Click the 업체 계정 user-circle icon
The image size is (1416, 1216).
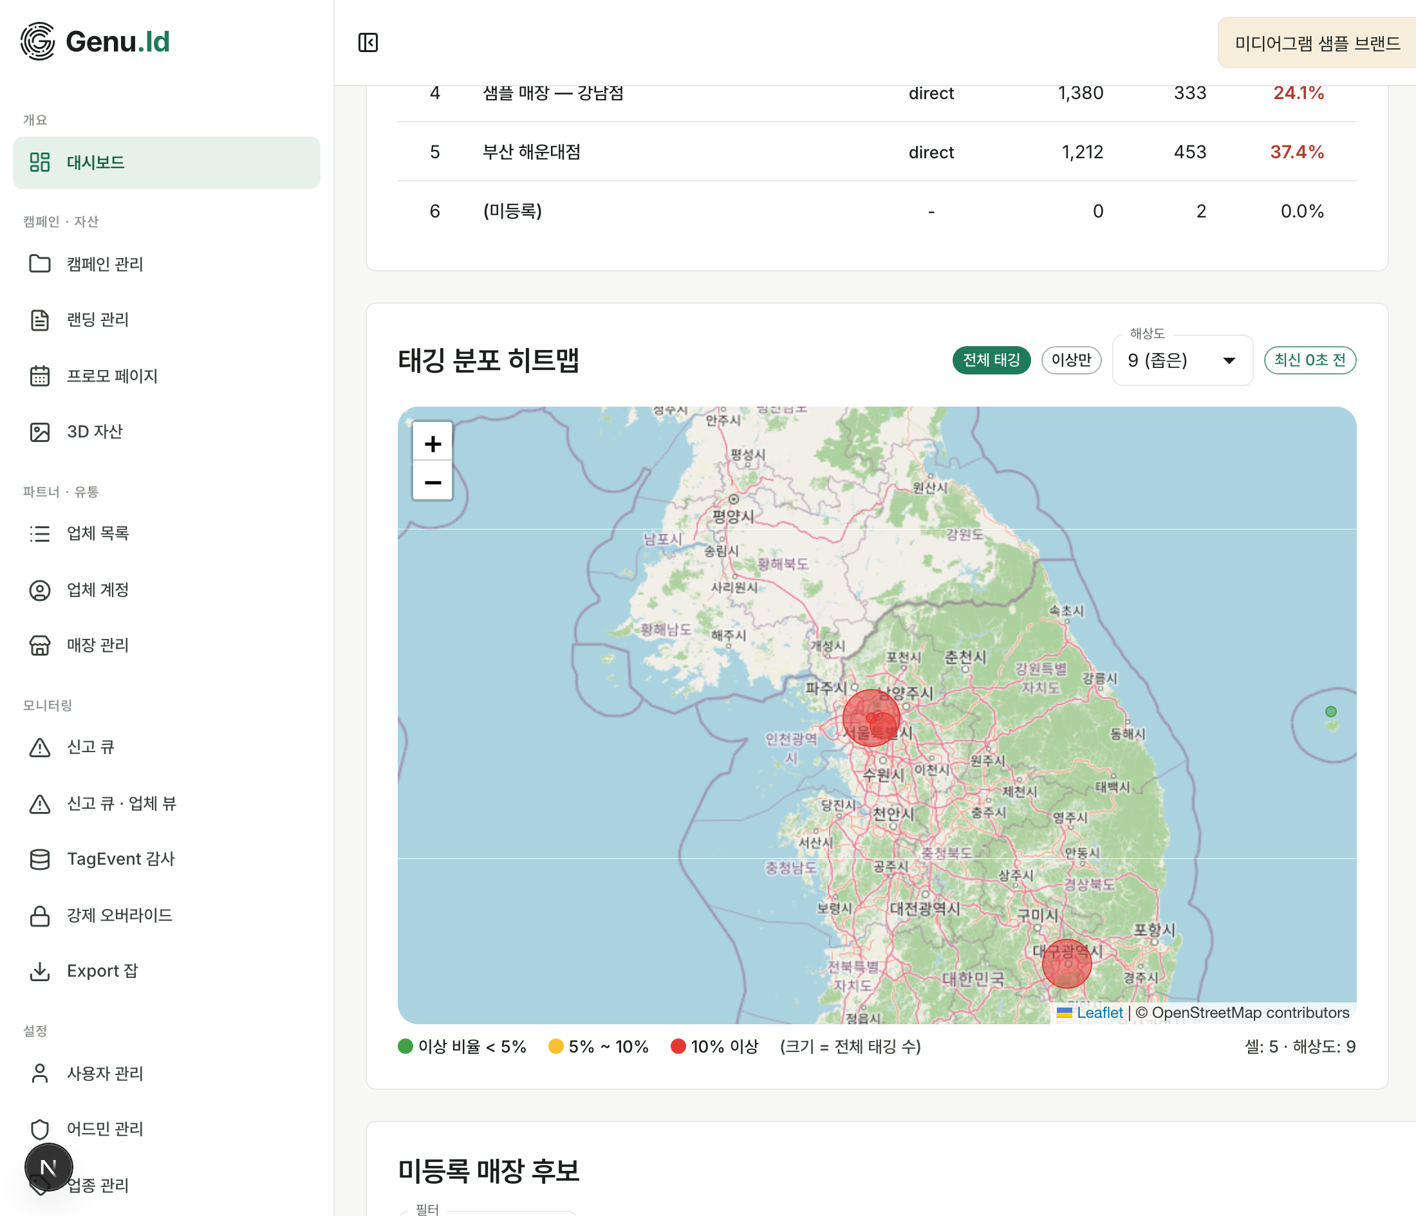click(x=40, y=589)
